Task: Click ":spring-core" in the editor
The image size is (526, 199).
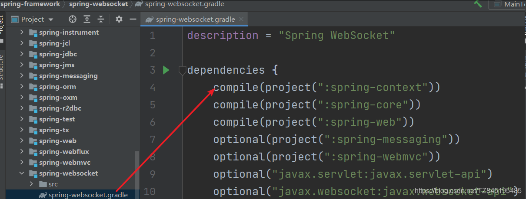Action: [363, 105]
